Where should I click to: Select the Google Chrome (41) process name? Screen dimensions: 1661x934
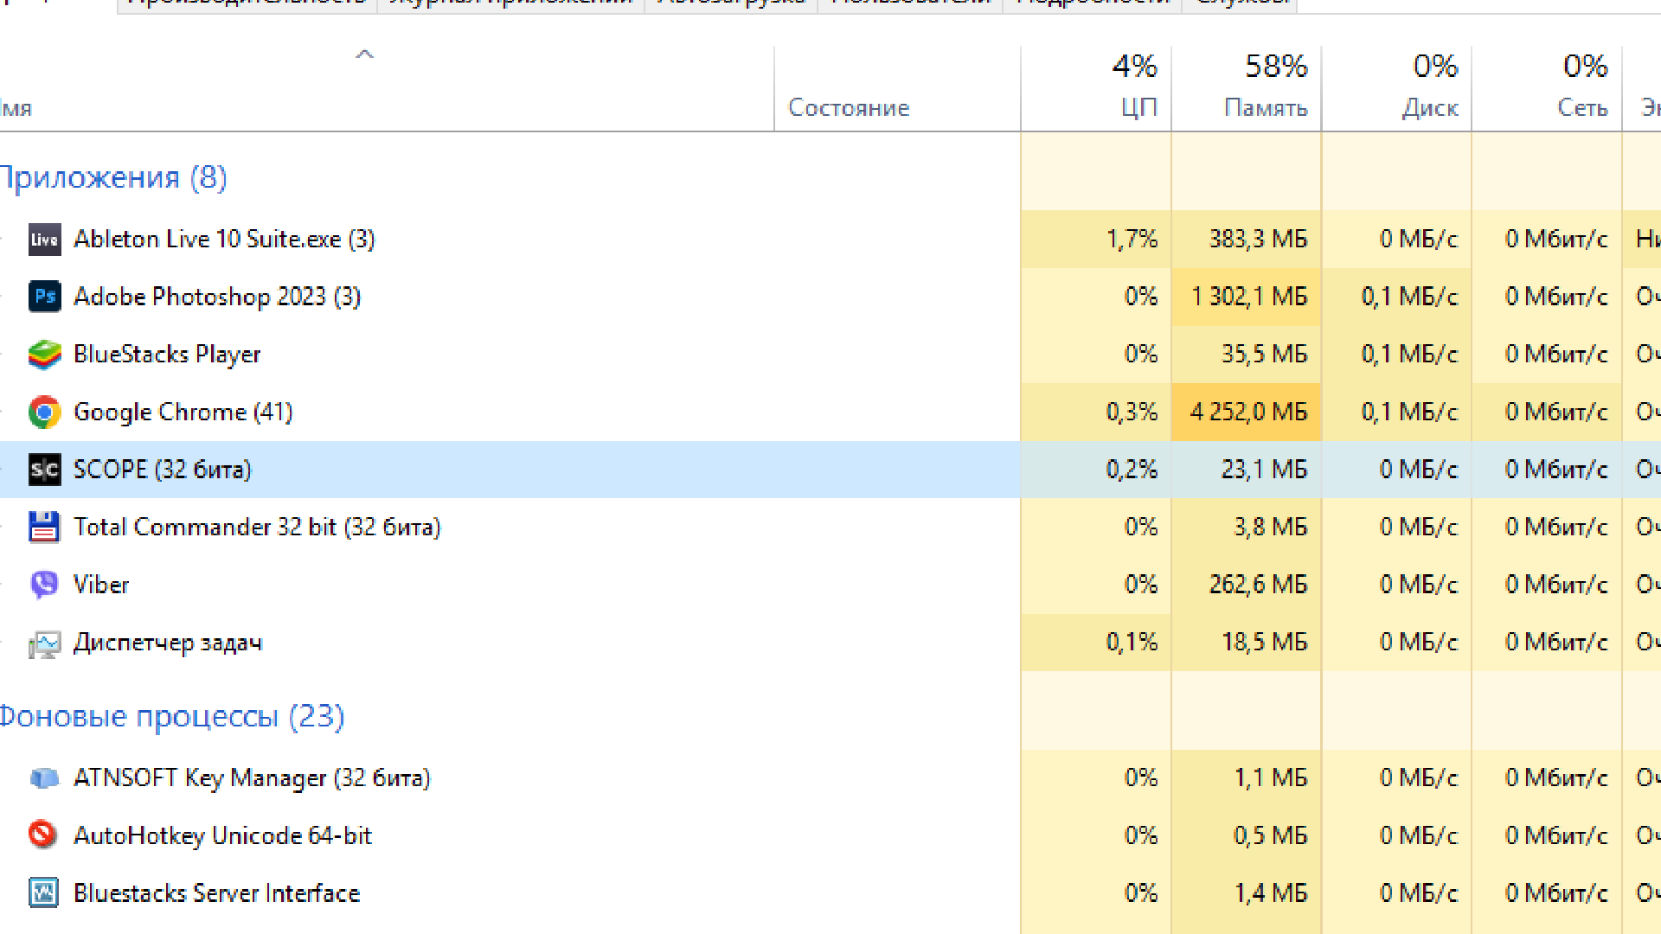183,412
